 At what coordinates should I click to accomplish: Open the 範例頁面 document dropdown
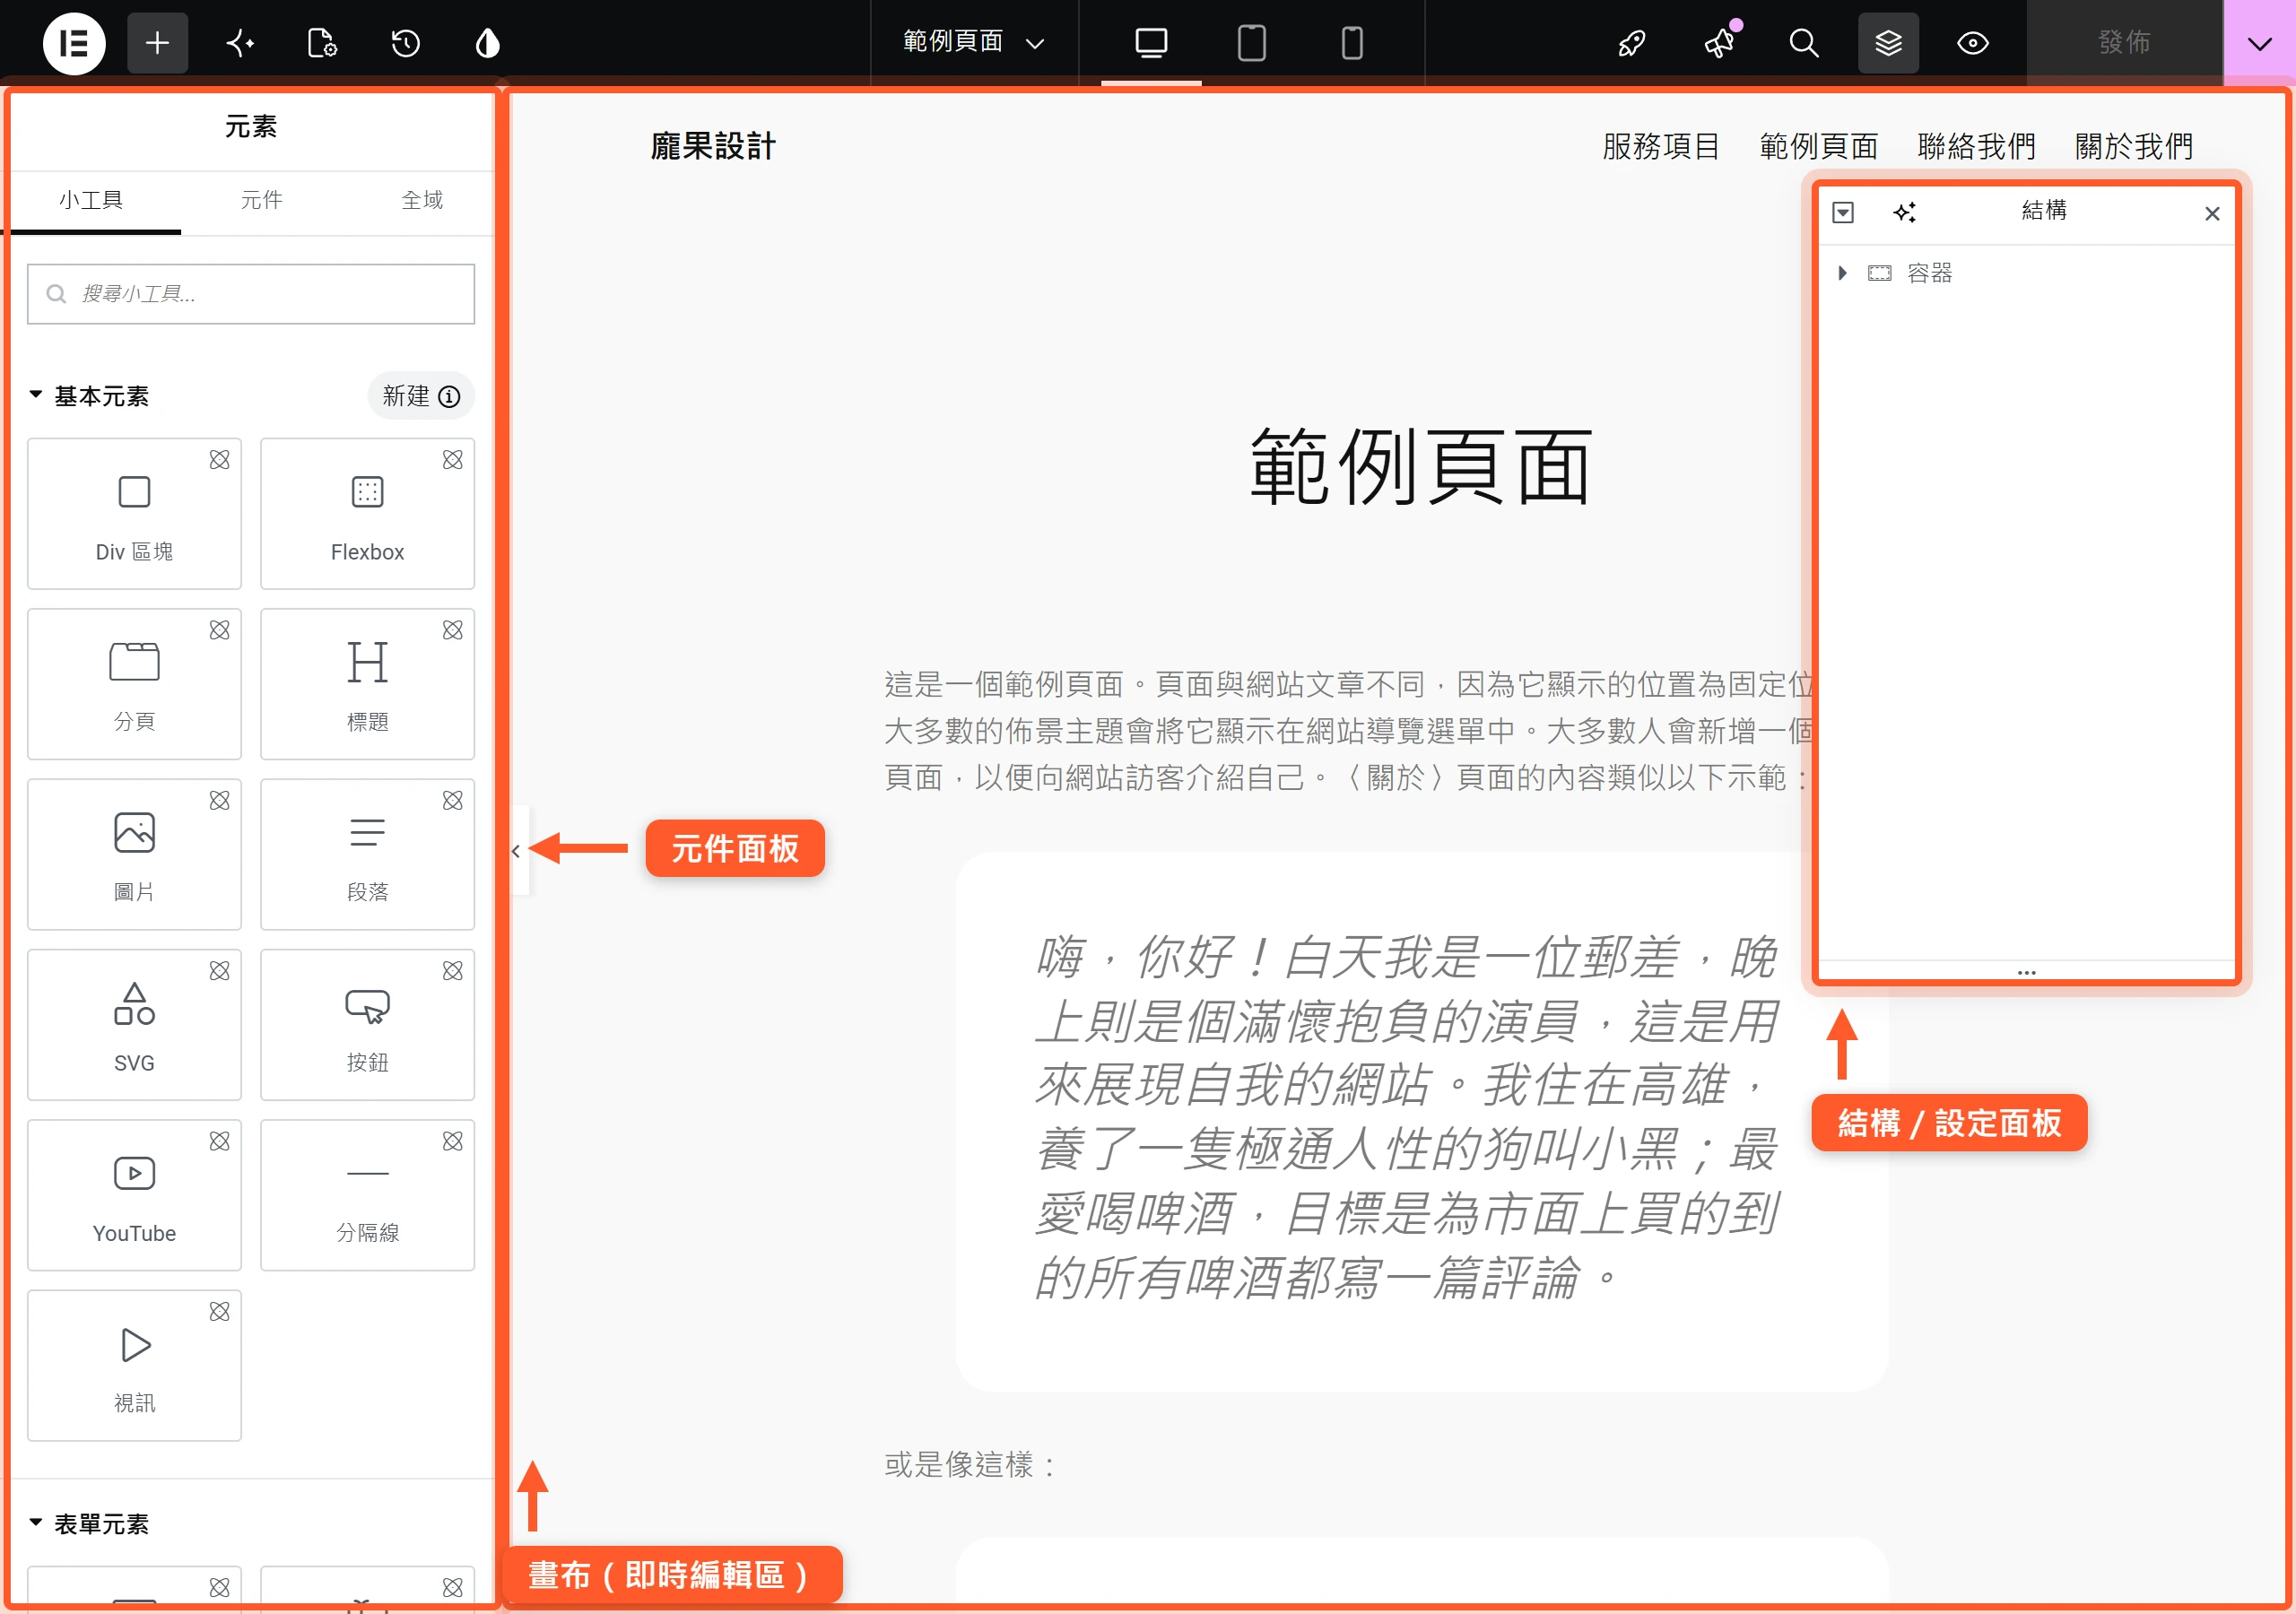coord(974,42)
